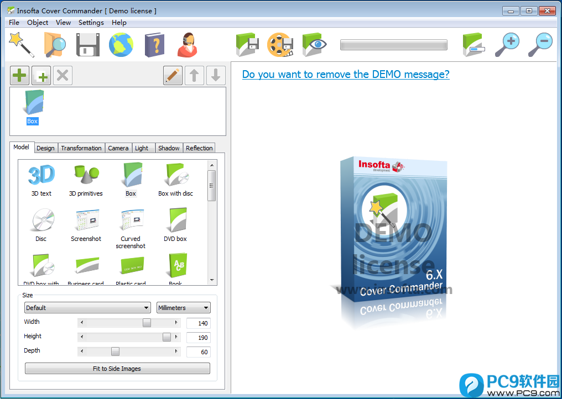Save project using floppy disk icon
This screenshot has height=399, width=562.
[x=88, y=45]
